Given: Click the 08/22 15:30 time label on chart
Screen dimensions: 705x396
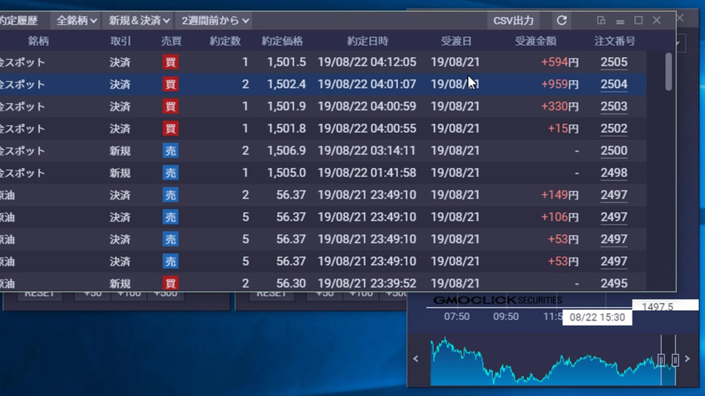Looking at the screenshot, I should pyautogui.click(x=597, y=318).
